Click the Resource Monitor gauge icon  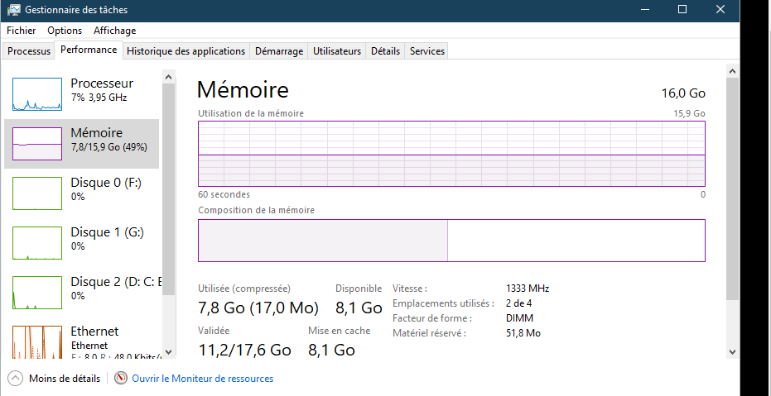121,379
